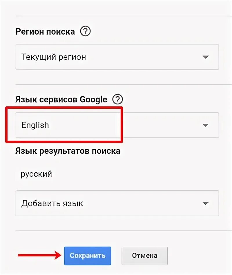Screen dimensions: 232x275
Task: Click the English text in the highlighted field
Action: [x=35, y=125]
